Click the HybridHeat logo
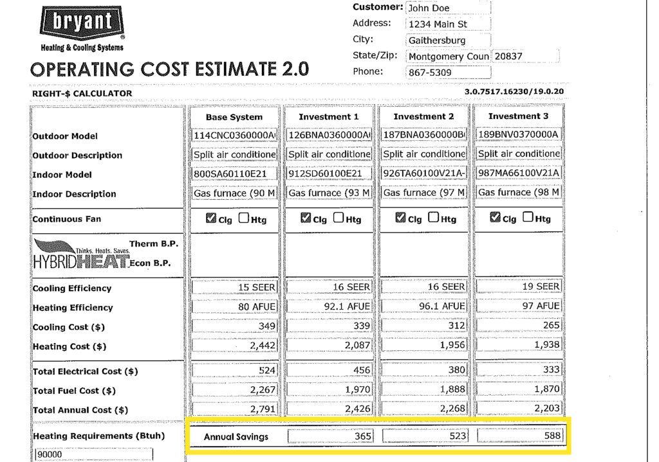The height and width of the screenshot is (462, 659). pos(82,254)
